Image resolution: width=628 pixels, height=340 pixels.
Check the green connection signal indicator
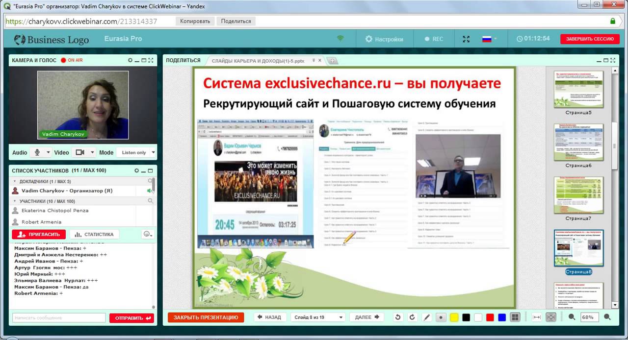point(340,38)
